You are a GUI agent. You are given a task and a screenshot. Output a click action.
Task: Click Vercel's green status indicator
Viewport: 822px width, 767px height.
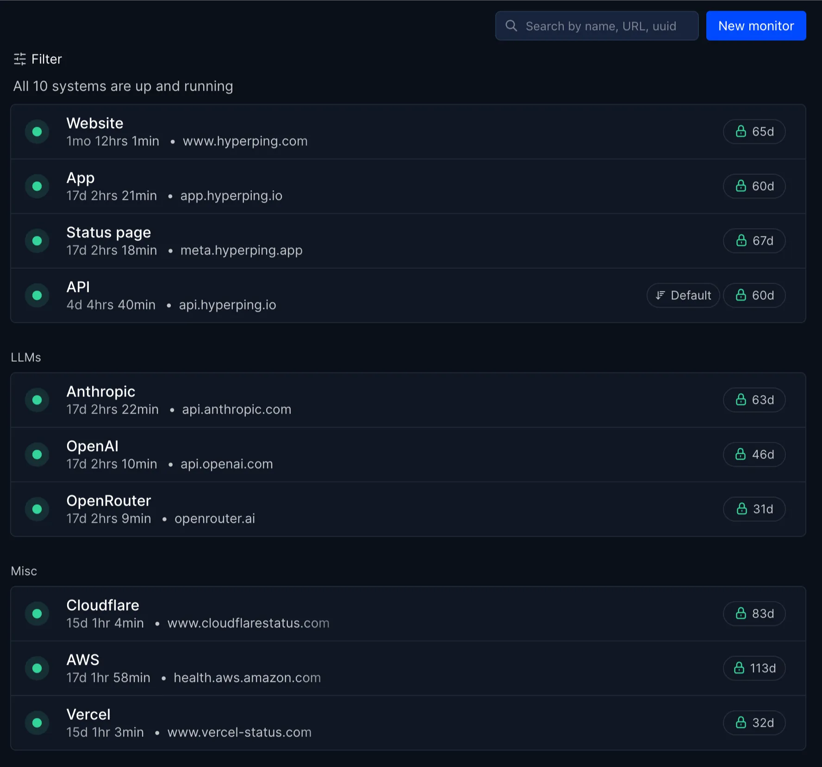37,723
